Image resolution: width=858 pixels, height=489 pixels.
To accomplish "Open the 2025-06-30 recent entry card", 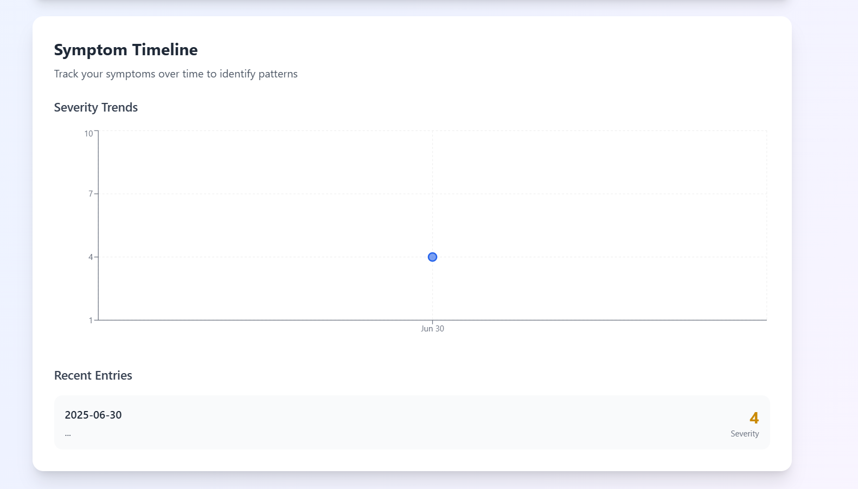I will pos(412,422).
